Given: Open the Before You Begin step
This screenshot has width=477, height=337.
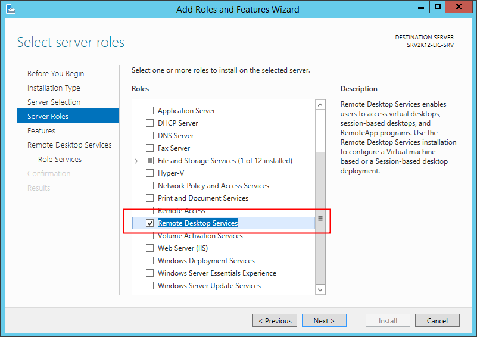Looking at the screenshot, I should (x=55, y=74).
